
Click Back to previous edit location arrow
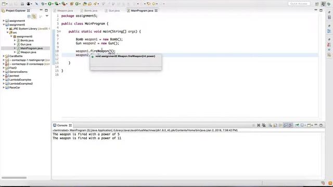click(149, 4)
